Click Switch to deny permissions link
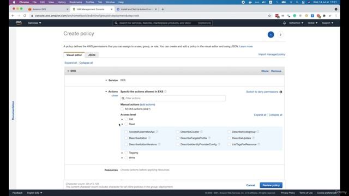The image size is (349, 196). click(x=262, y=92)
